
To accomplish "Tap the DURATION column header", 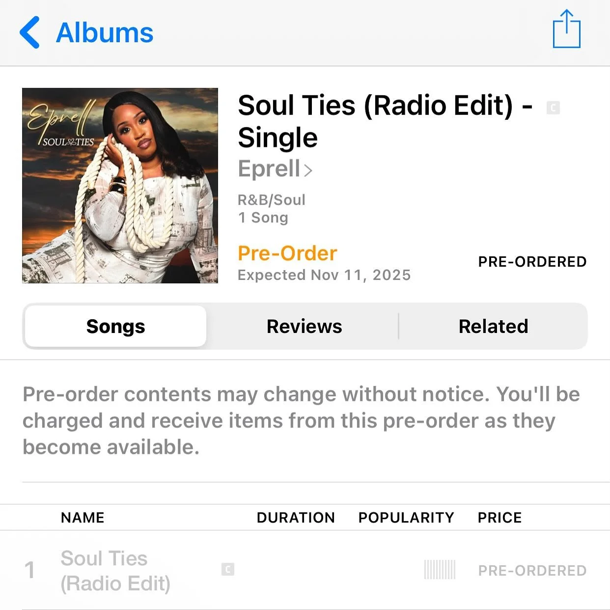I will pos(296,518).
